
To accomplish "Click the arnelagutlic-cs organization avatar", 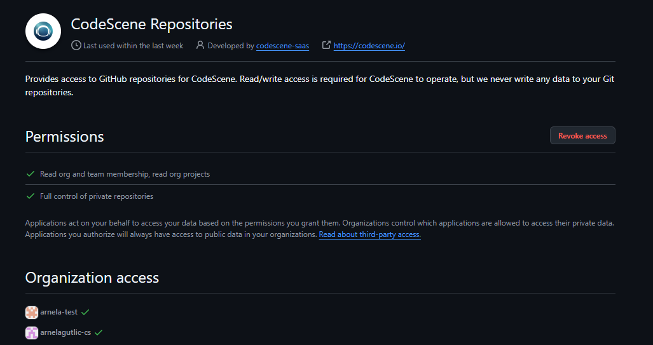I will click(32, 332).
